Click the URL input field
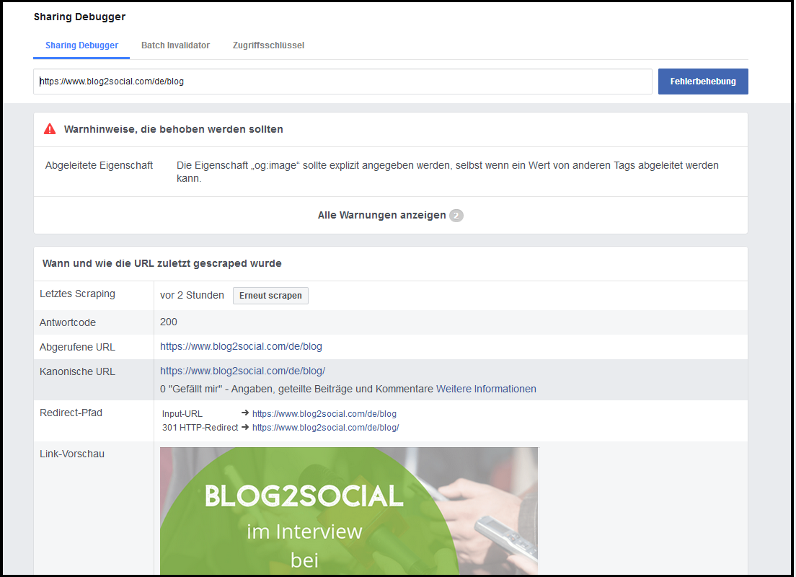Screen dimensions: 796x577 coord(342,82)
